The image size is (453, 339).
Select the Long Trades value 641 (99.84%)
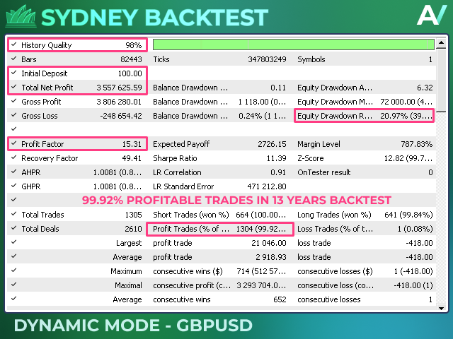coord(408,215)
